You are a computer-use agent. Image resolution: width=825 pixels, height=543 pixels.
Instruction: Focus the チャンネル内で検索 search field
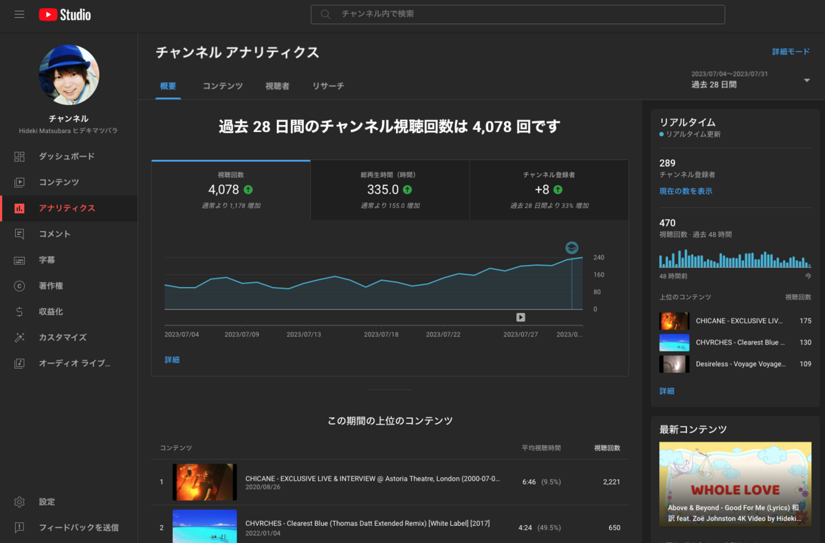(x=518, y=14)
